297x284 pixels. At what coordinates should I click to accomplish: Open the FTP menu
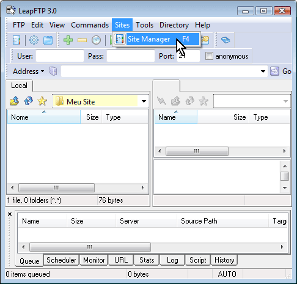pos(18,25)
